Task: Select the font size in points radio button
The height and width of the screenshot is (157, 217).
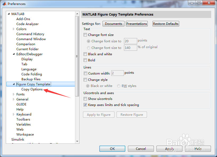Action: [89, 41]
